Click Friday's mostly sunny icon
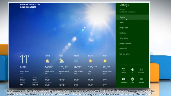 coord(105,61)
